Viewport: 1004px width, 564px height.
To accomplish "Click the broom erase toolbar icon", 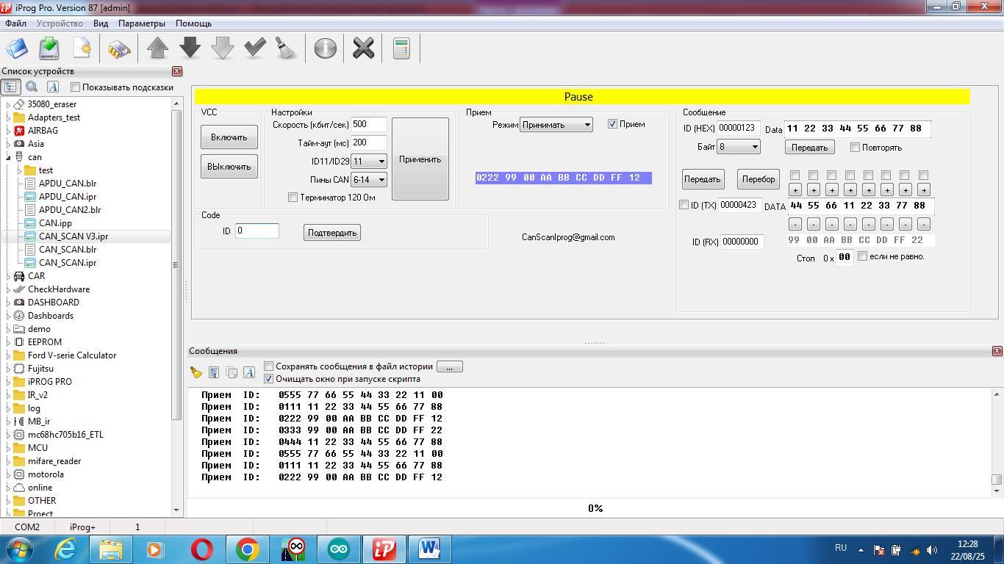I will click(287, 48).
